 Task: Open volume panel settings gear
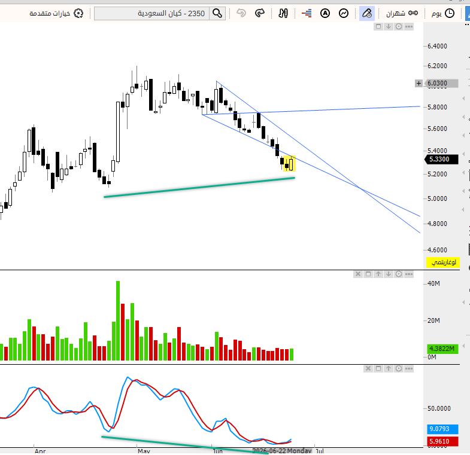pyautogui.click(x=398, y=274)
